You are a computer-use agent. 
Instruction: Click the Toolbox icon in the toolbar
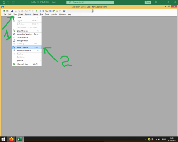(60, 11)
